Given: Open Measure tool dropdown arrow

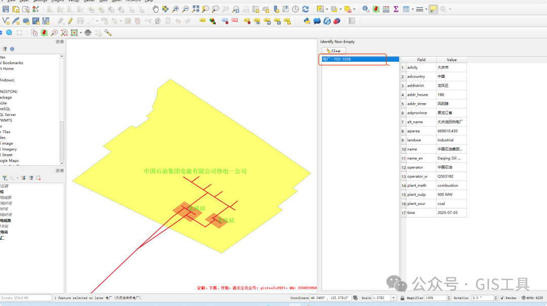Looking at the screenshot, I should (426, 10).
